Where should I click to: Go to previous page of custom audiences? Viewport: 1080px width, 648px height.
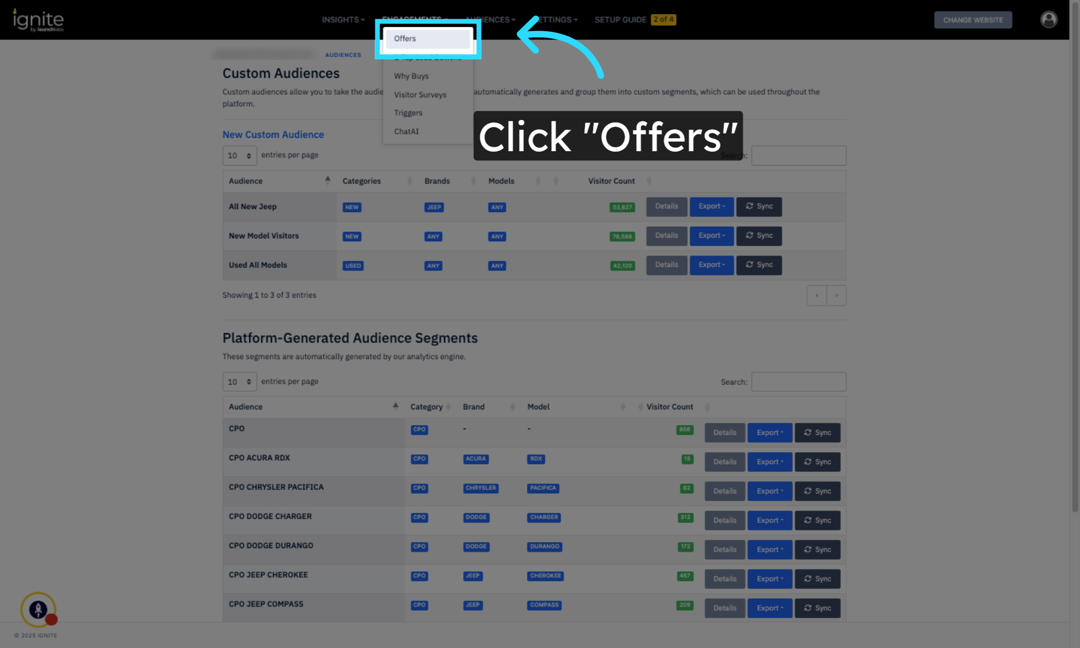click(817, 296)
